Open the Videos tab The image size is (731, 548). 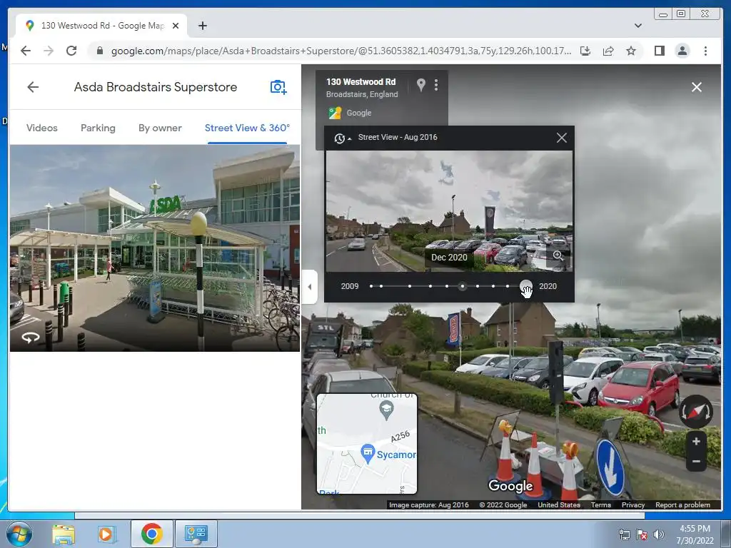click(42, 128)
